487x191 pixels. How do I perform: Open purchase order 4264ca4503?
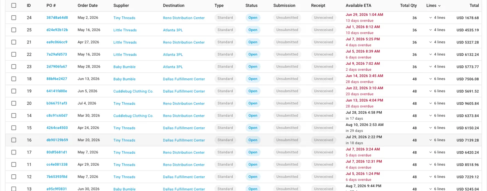coord(57,128)
